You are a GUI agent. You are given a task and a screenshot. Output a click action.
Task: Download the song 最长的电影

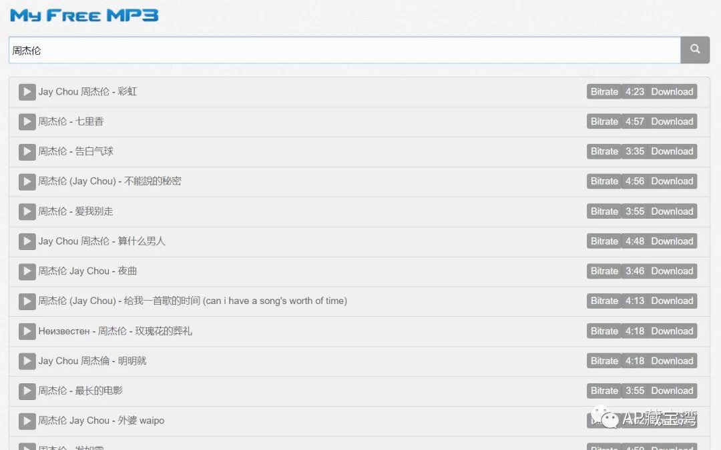[672, 391]
